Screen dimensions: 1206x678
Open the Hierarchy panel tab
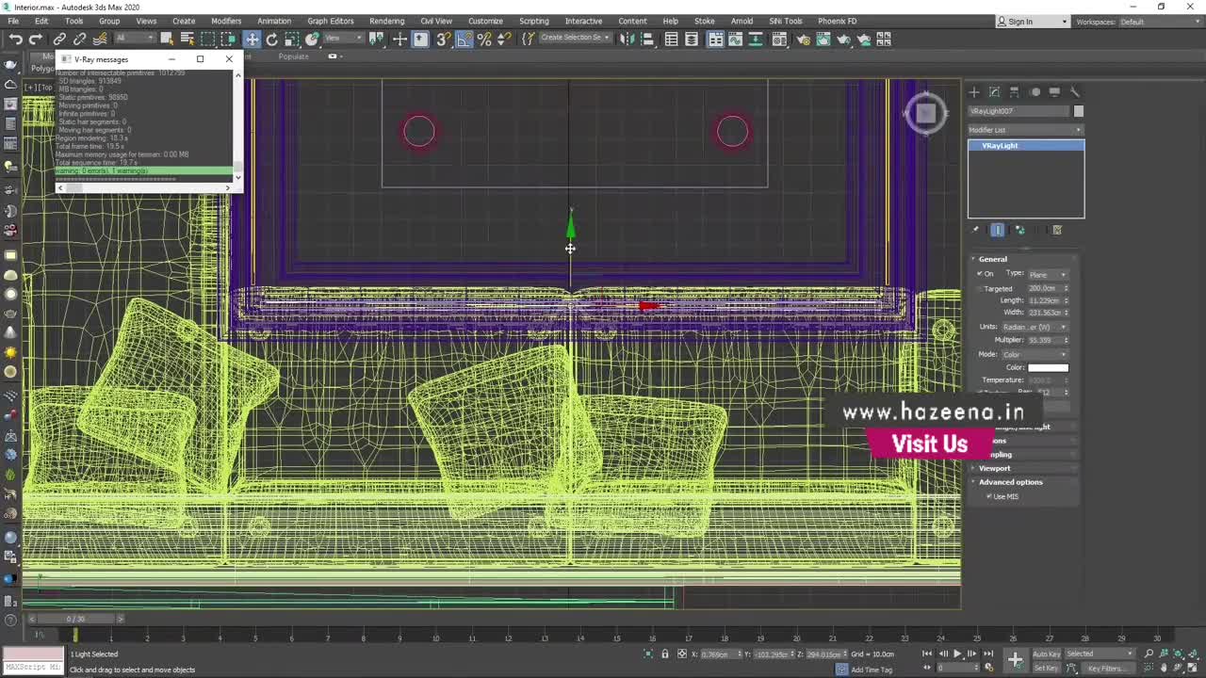[x=1014, y=91]
